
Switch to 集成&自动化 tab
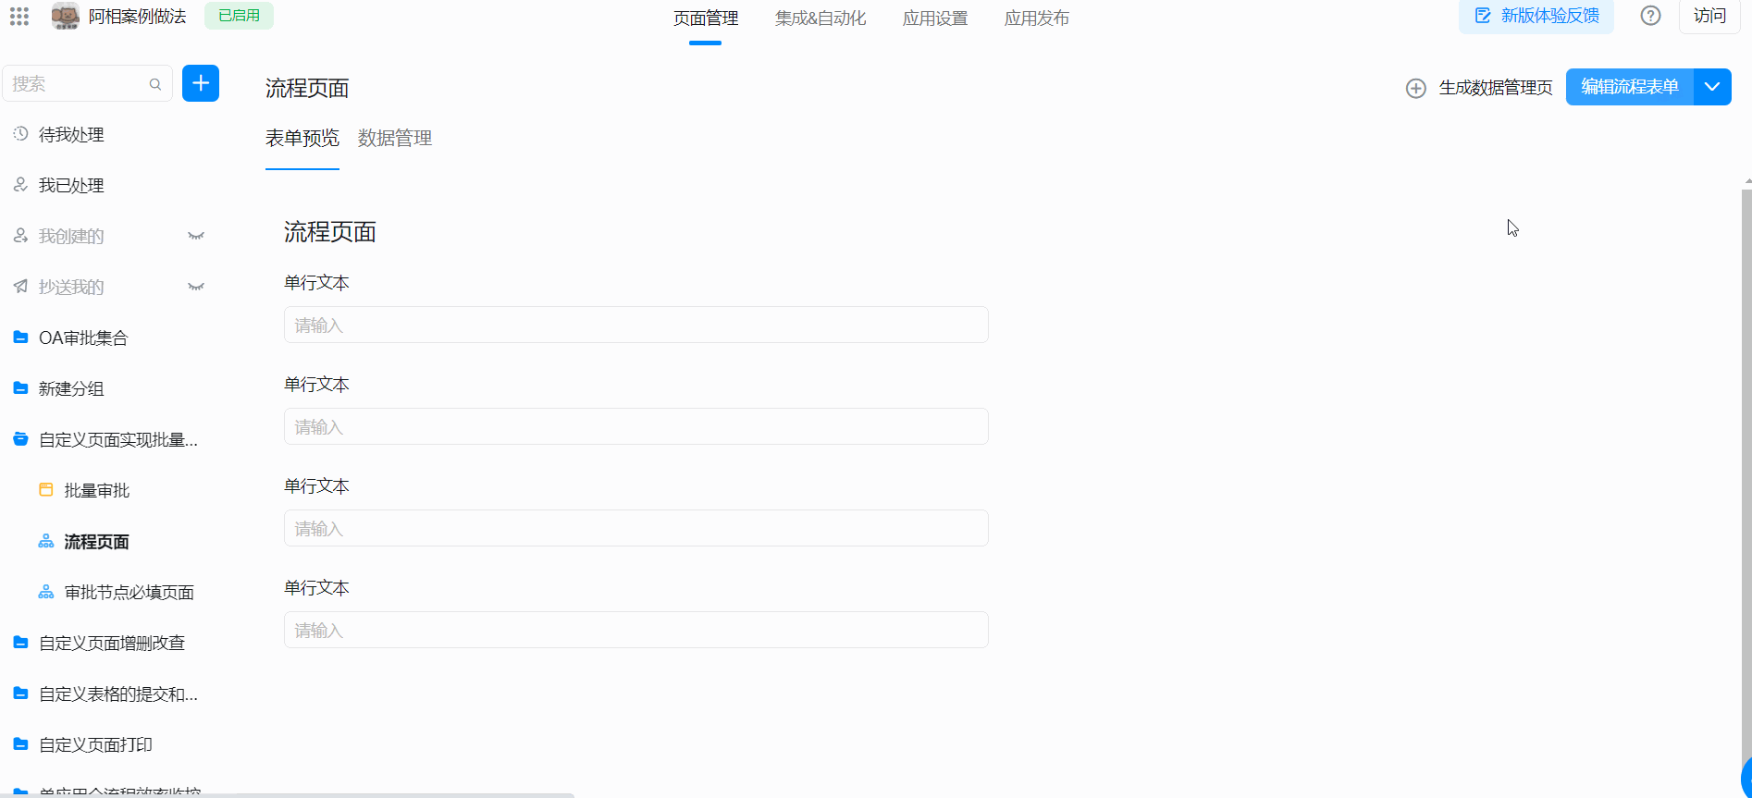pyautogui.click(x=820, y=18)
